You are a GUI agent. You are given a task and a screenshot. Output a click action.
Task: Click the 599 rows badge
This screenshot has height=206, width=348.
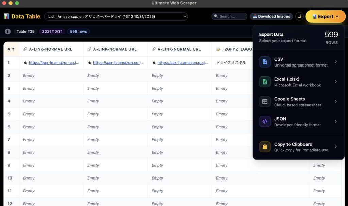[x=78, y=31]
